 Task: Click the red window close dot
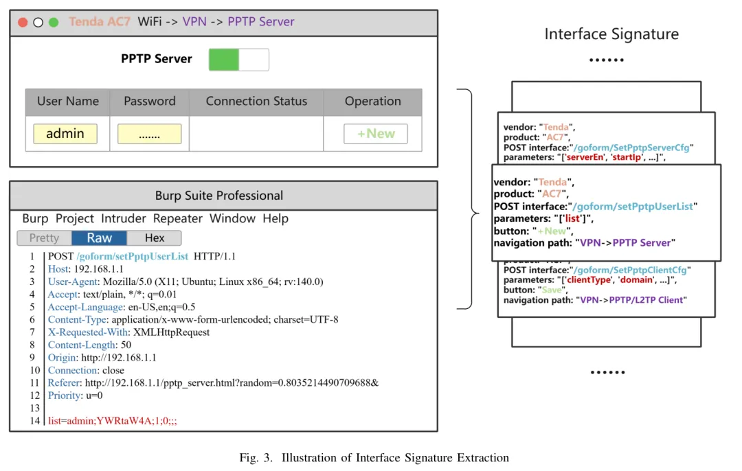pyautogui.click(x=23, y=22)
